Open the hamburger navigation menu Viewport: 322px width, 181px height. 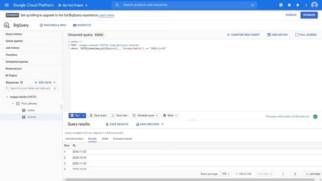click(x=7, y=5)
